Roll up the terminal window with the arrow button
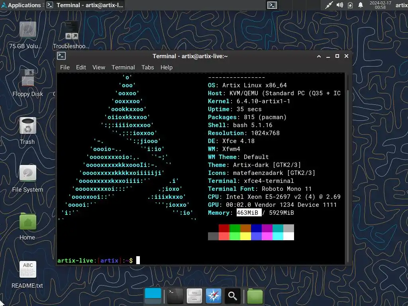408x306 pixels. point(319,56)
